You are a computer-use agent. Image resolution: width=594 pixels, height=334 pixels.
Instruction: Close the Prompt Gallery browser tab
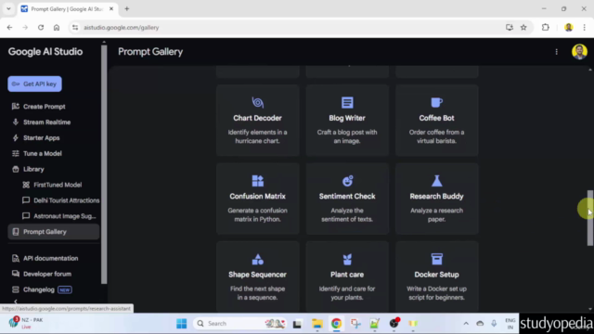point(111,8)
